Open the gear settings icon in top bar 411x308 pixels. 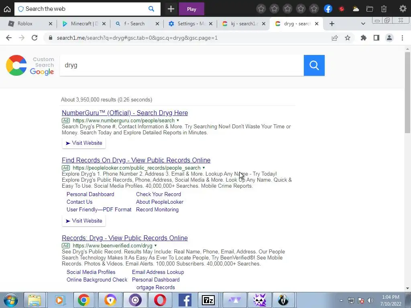403,9
